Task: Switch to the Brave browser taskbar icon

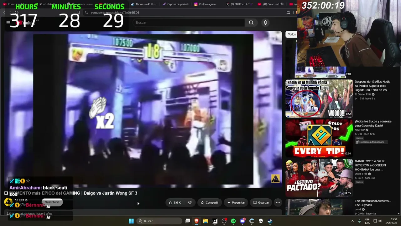Action: click(196, 221)
